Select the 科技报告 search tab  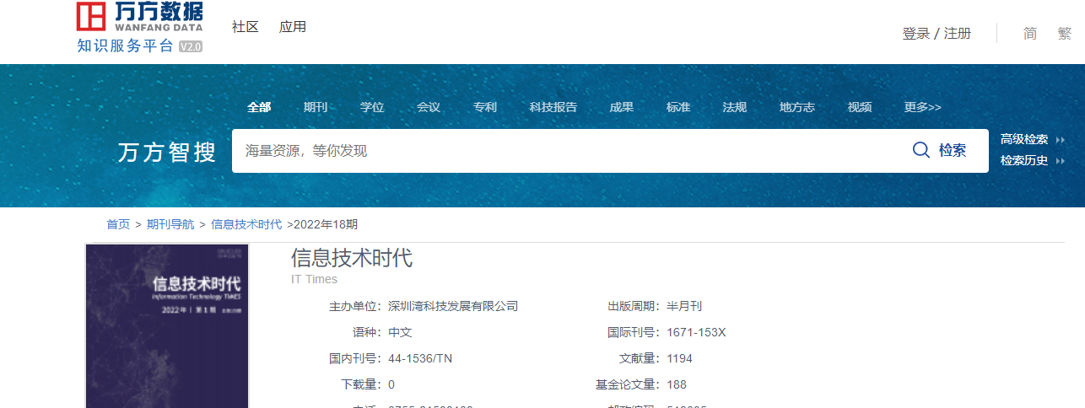pyautogui.click(x=553, y=107)
